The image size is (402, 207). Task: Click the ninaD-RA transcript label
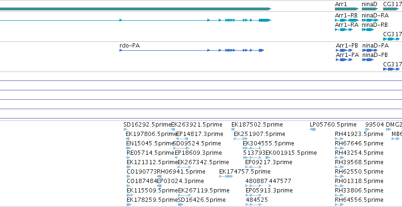point(375,16)
